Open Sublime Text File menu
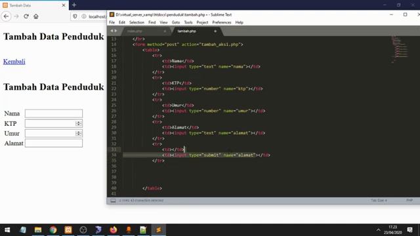 112,22
